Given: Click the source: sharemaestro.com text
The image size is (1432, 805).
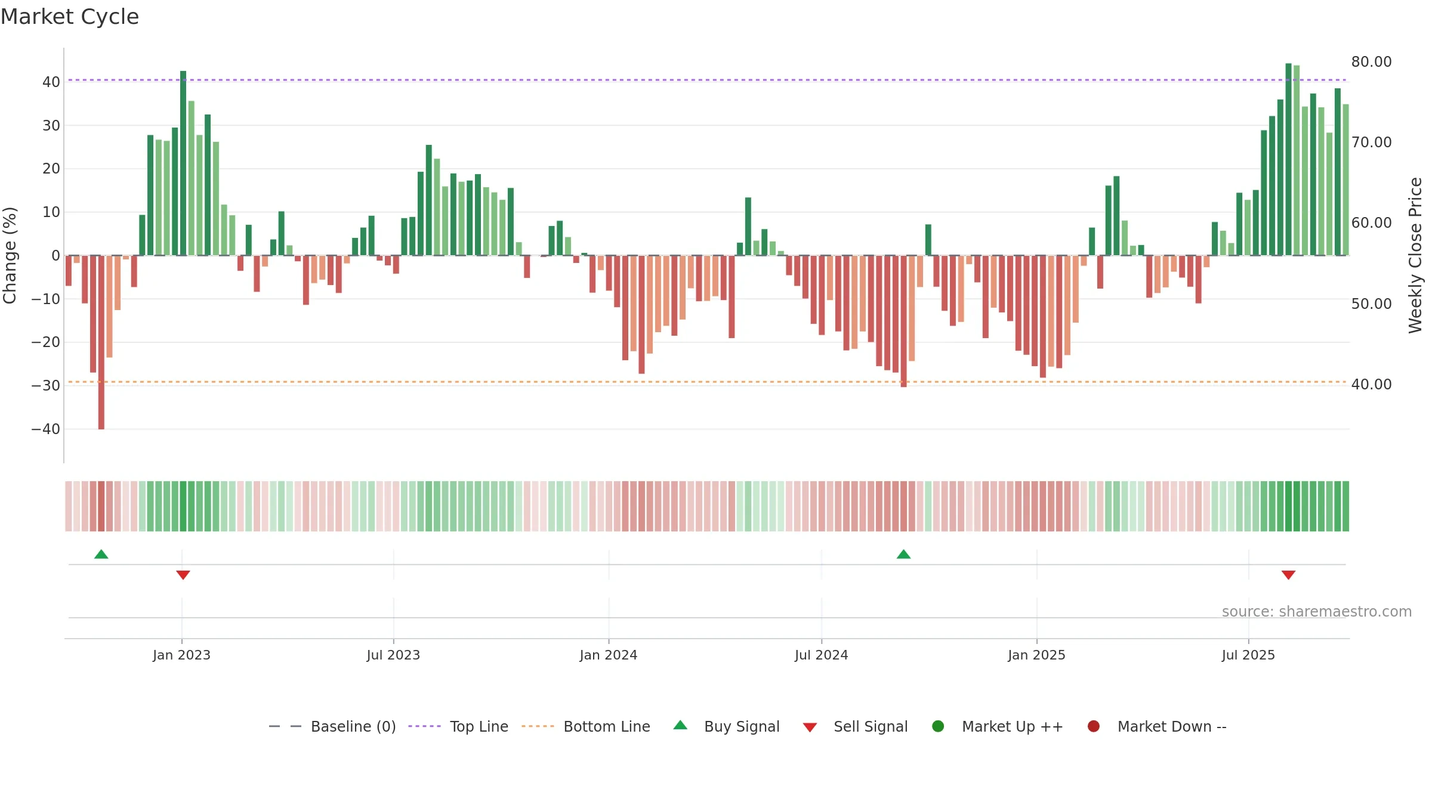Looking at the screenshot, I should pyautogui.click(x=1317, y=612).
